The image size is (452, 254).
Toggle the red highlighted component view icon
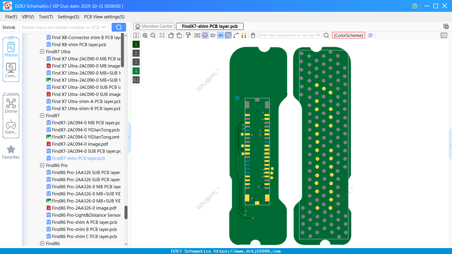click(x=205, y=35)
